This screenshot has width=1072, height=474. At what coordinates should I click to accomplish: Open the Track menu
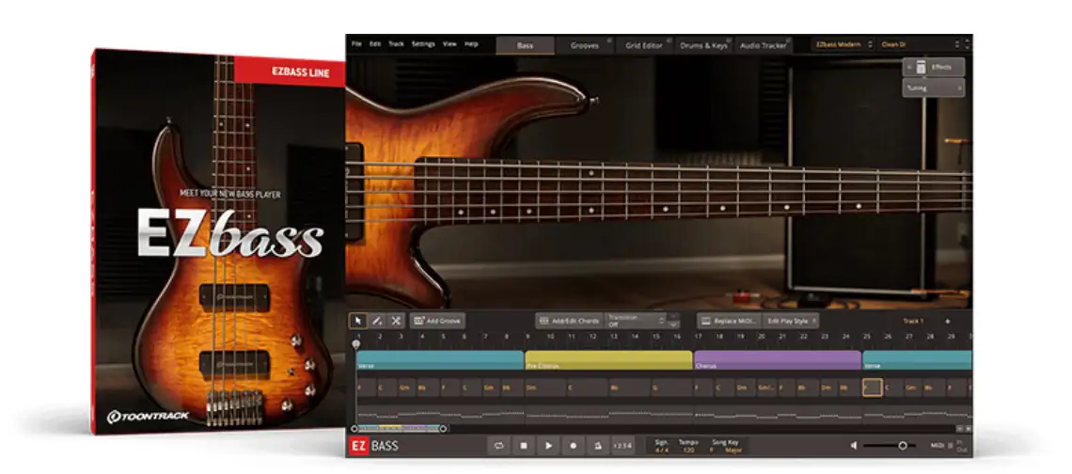[397, 44]
